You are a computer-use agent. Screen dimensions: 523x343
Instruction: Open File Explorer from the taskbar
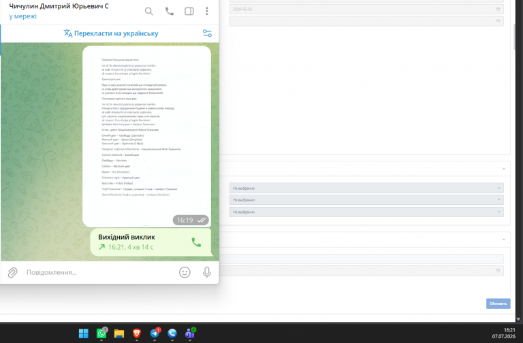[x=119, y=333]
